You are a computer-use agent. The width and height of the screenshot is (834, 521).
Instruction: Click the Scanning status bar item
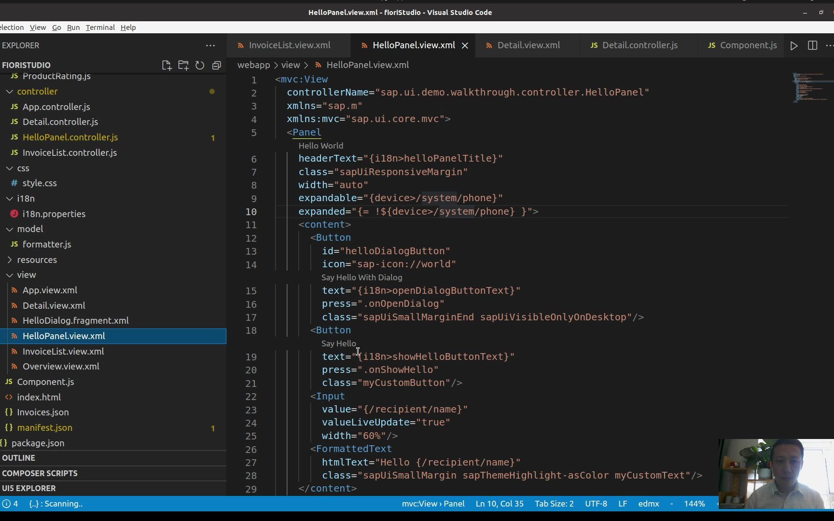pyautogui.click(x=56, y=504)
